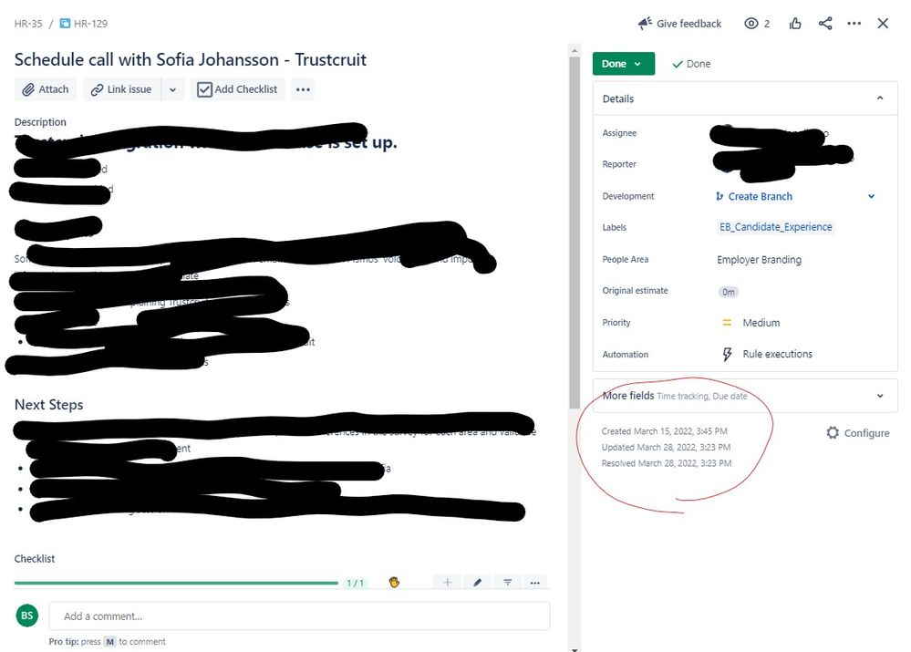Screen dimensions: 911x652
Task: Click the issue title Schedule call with Sofia Johansson
Action: tap(190, 59)
